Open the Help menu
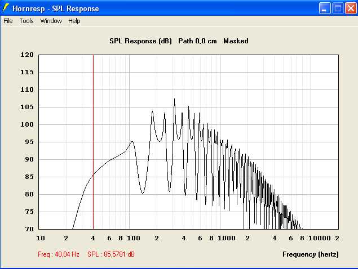This screenshot has height=269, width=358. point(74,21)
